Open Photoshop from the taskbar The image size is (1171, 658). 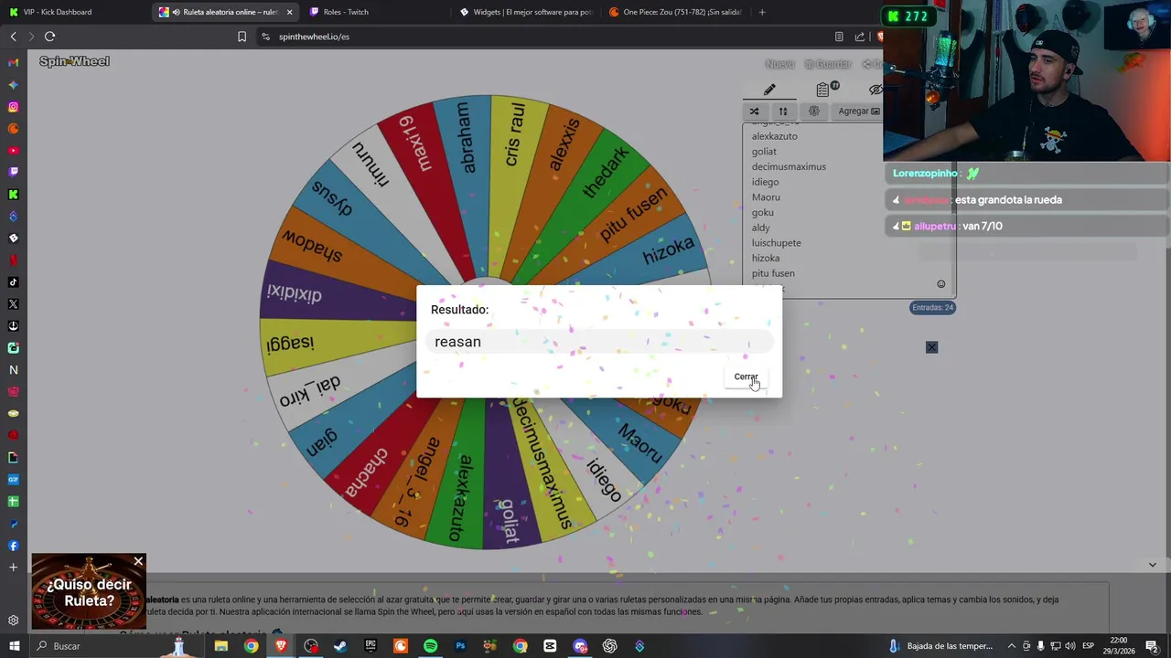[x=460, y=646]
